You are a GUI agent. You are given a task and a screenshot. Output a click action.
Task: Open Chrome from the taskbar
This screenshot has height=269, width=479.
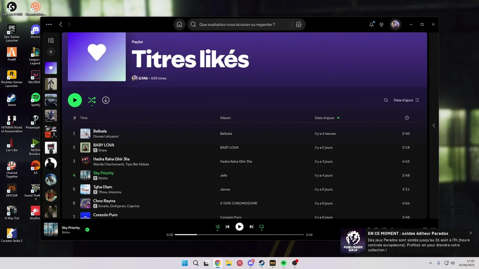(x=217, y=263)
